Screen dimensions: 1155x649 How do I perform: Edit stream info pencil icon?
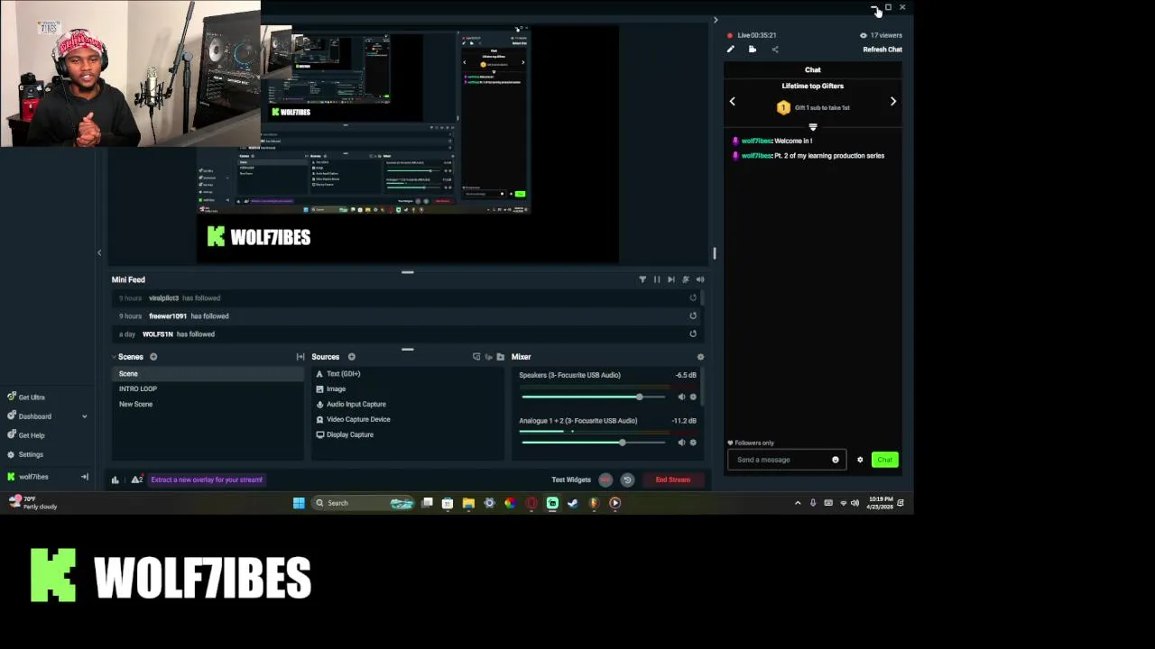[x=731, y=50]
